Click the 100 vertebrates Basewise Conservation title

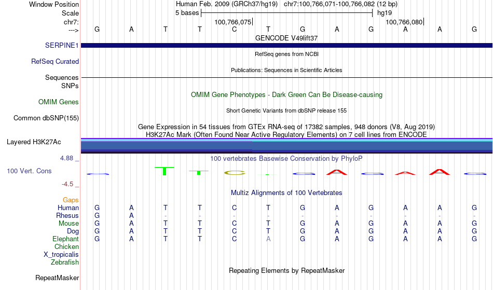(x=286, y=158)
